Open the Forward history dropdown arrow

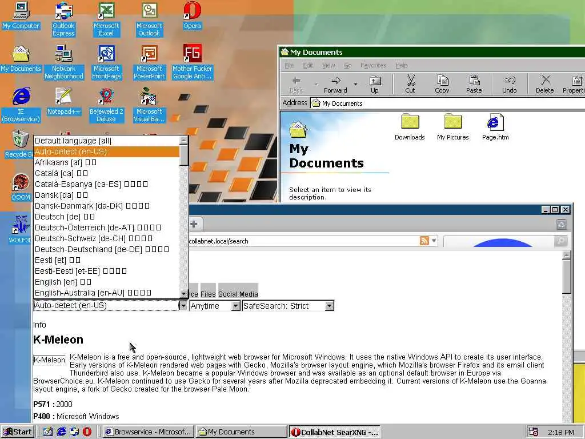355,85
